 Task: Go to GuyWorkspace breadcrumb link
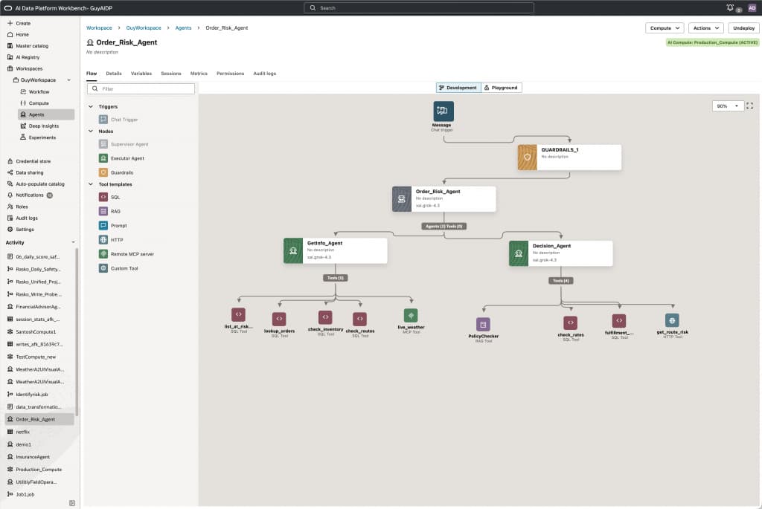(x=144, y=28)
